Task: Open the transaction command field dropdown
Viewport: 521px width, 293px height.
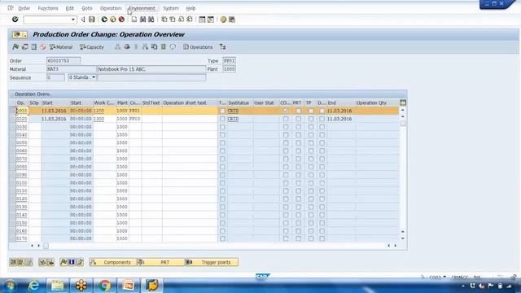Action: click(73, 20)
